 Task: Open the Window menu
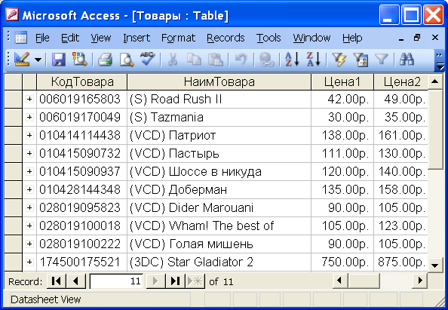click(x=311, y=38)
